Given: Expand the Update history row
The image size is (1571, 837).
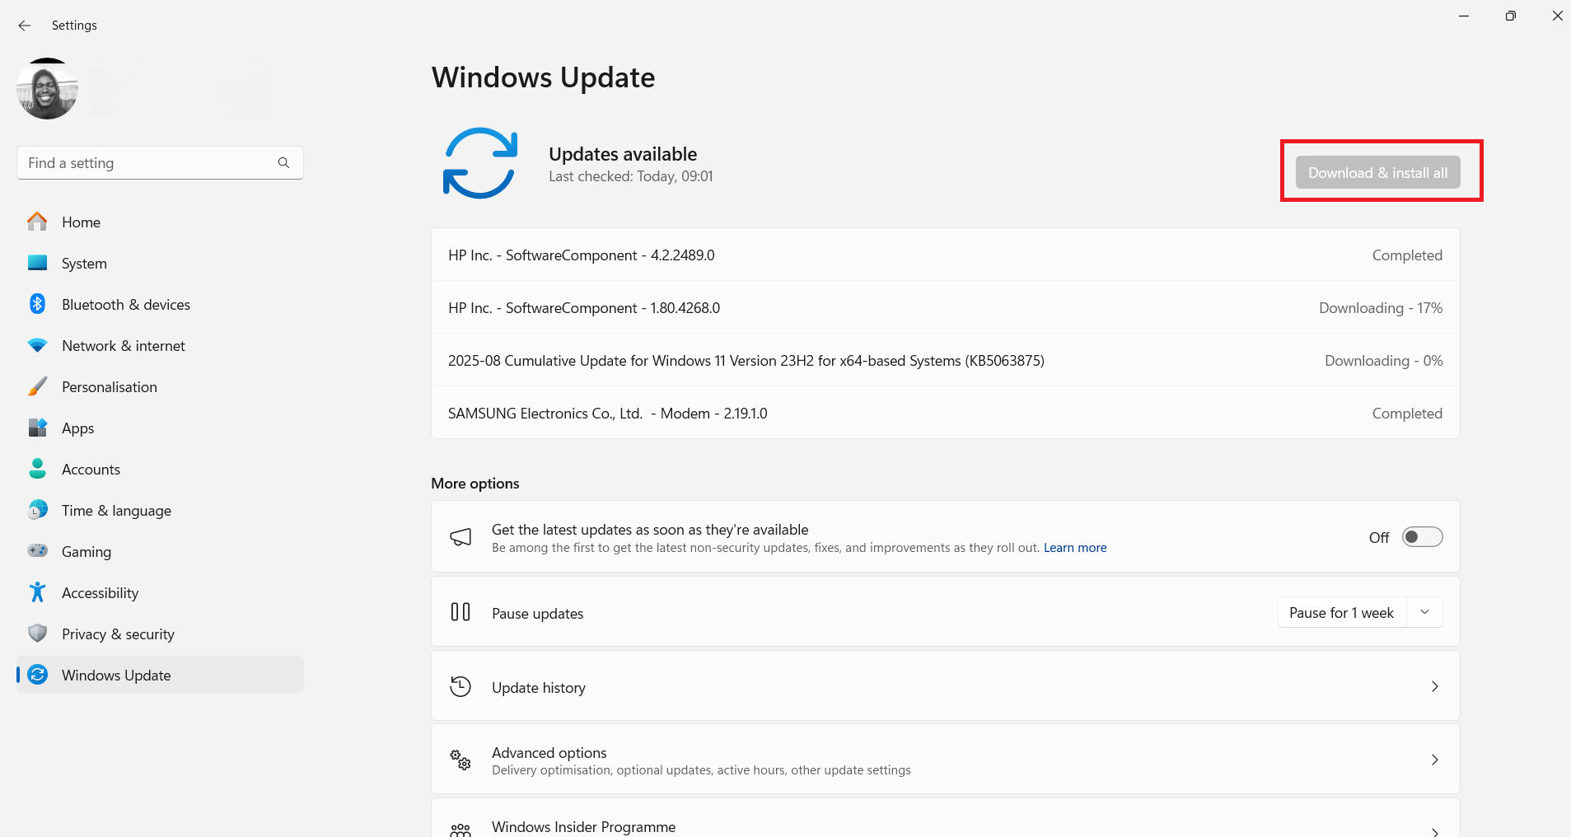Looking at the screenshot, I should (1435, 686).
